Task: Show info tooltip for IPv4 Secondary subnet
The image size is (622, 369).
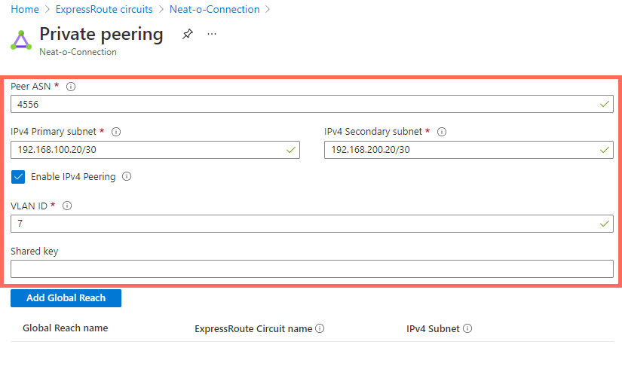Action: (x=442, y=132)
